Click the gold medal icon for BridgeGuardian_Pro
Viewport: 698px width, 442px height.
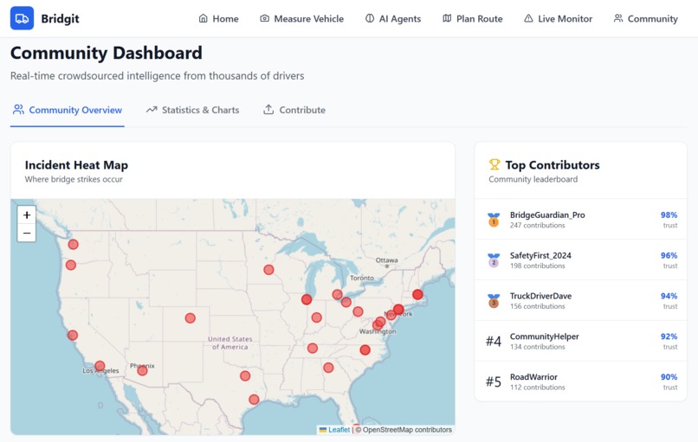(x=494, y=220)
